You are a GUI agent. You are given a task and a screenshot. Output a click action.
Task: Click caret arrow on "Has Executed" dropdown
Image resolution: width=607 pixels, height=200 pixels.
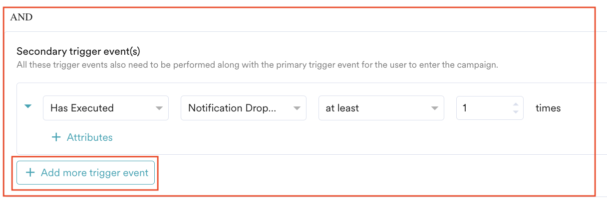159,108
